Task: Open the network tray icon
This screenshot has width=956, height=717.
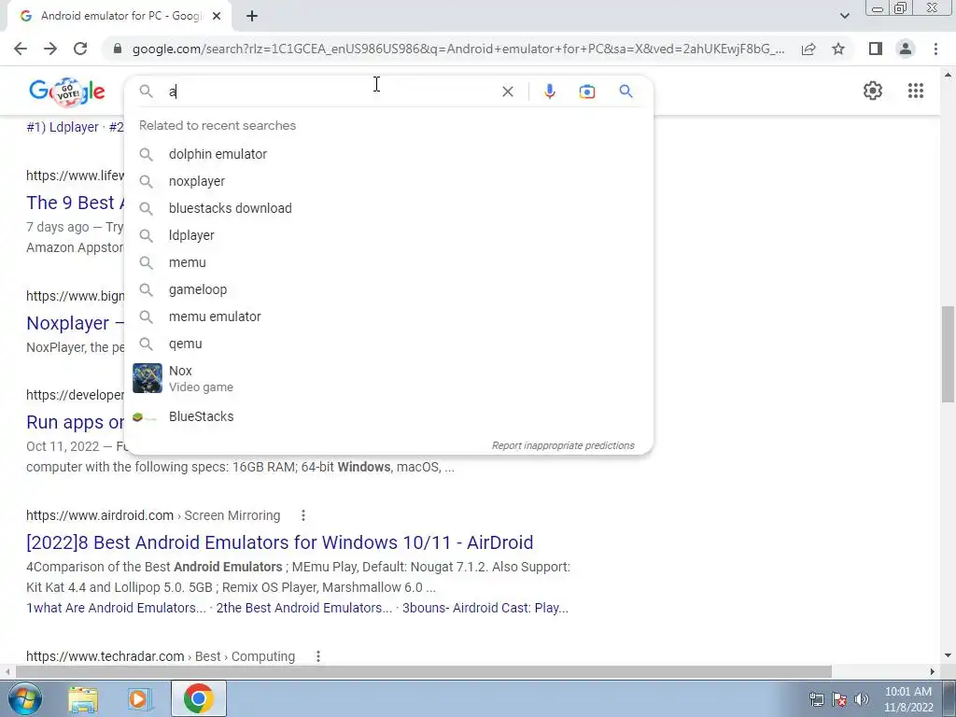Action: [816, 699]
